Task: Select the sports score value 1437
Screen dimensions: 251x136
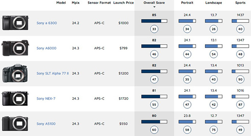Action: tap(240, 15)
